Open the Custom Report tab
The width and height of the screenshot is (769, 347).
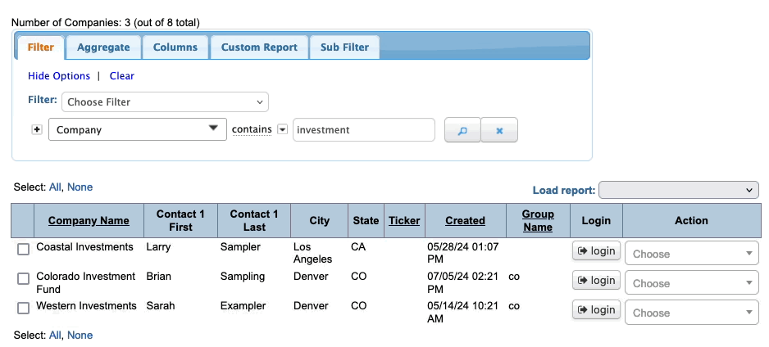[259, 47]
